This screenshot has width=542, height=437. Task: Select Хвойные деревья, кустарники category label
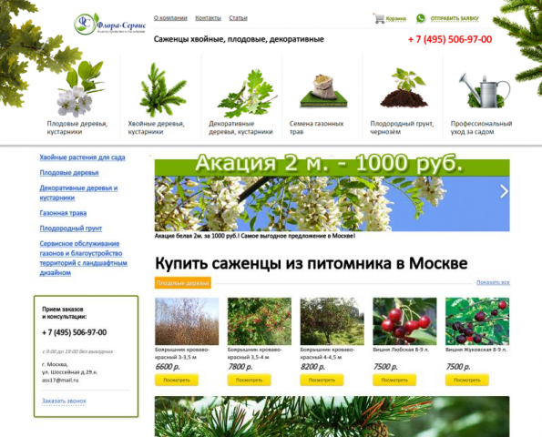(x=157, y=127)
